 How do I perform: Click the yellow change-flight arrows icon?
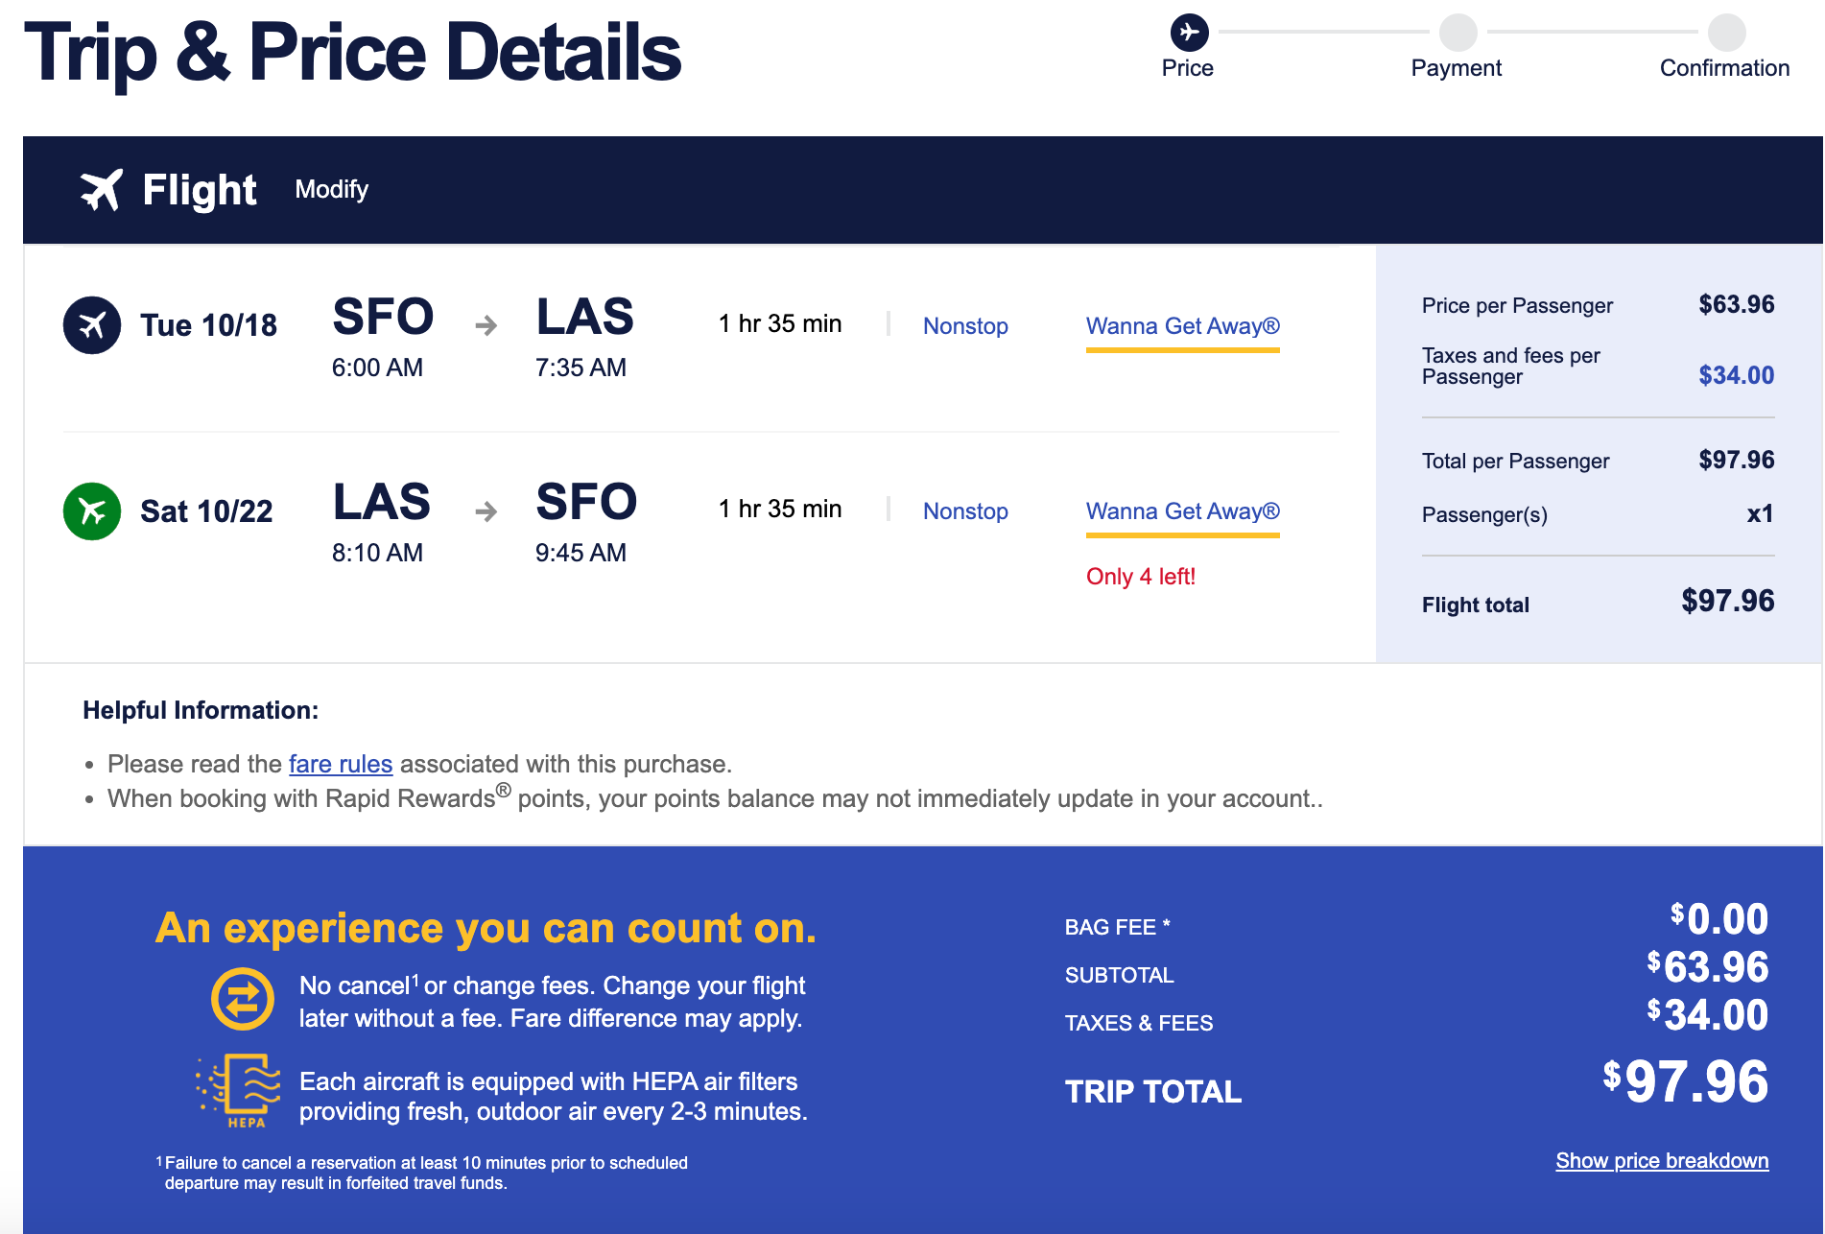click(242, 999)
